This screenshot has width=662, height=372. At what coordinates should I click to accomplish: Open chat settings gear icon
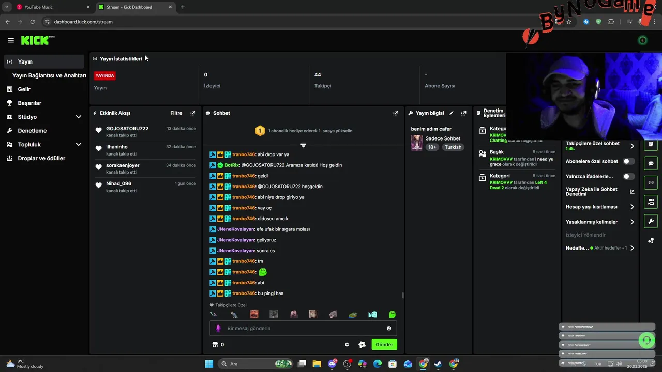(347, 345)
